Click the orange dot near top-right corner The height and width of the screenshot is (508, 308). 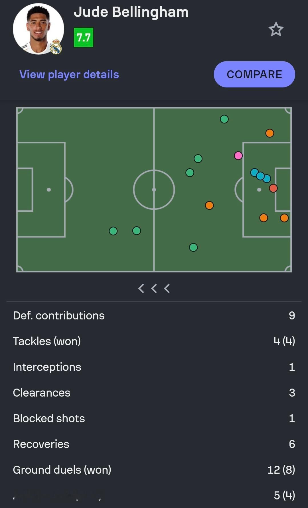[269, 133]
